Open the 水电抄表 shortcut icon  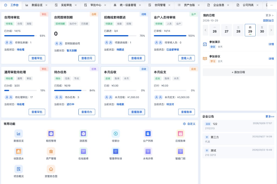pos(148,151)
